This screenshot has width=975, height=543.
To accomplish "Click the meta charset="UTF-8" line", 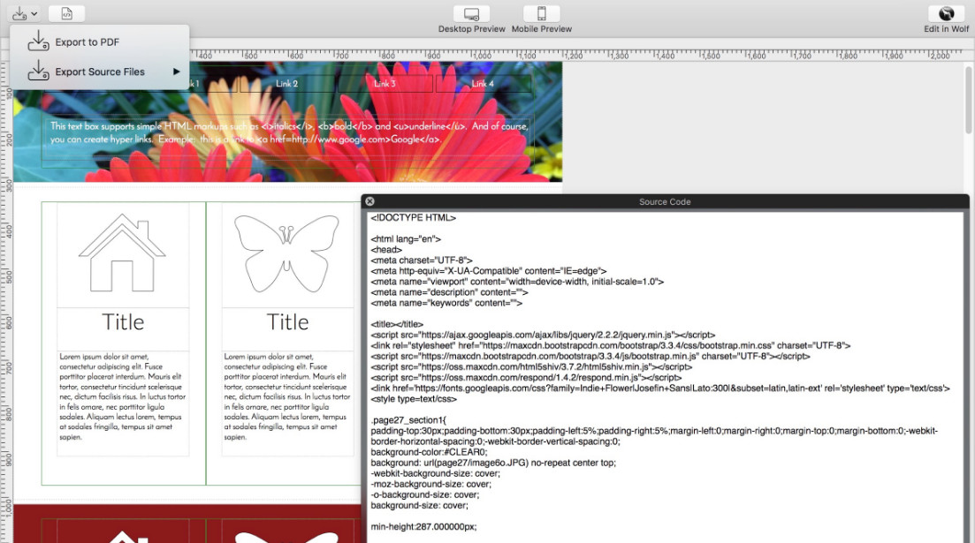I will click(422, 260).
